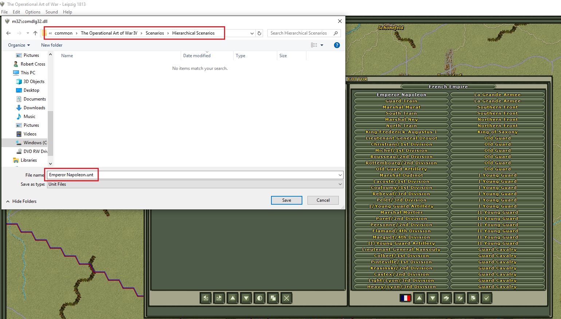Image resolution: width=561 pixels, height=319 pixels.
Task: Open the Save as type dropdown
Action: 340,184
